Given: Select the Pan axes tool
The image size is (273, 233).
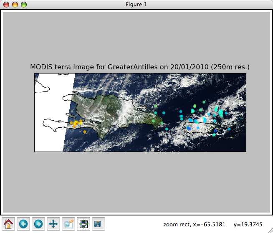Looking at the screenshot, I should 53,224.
